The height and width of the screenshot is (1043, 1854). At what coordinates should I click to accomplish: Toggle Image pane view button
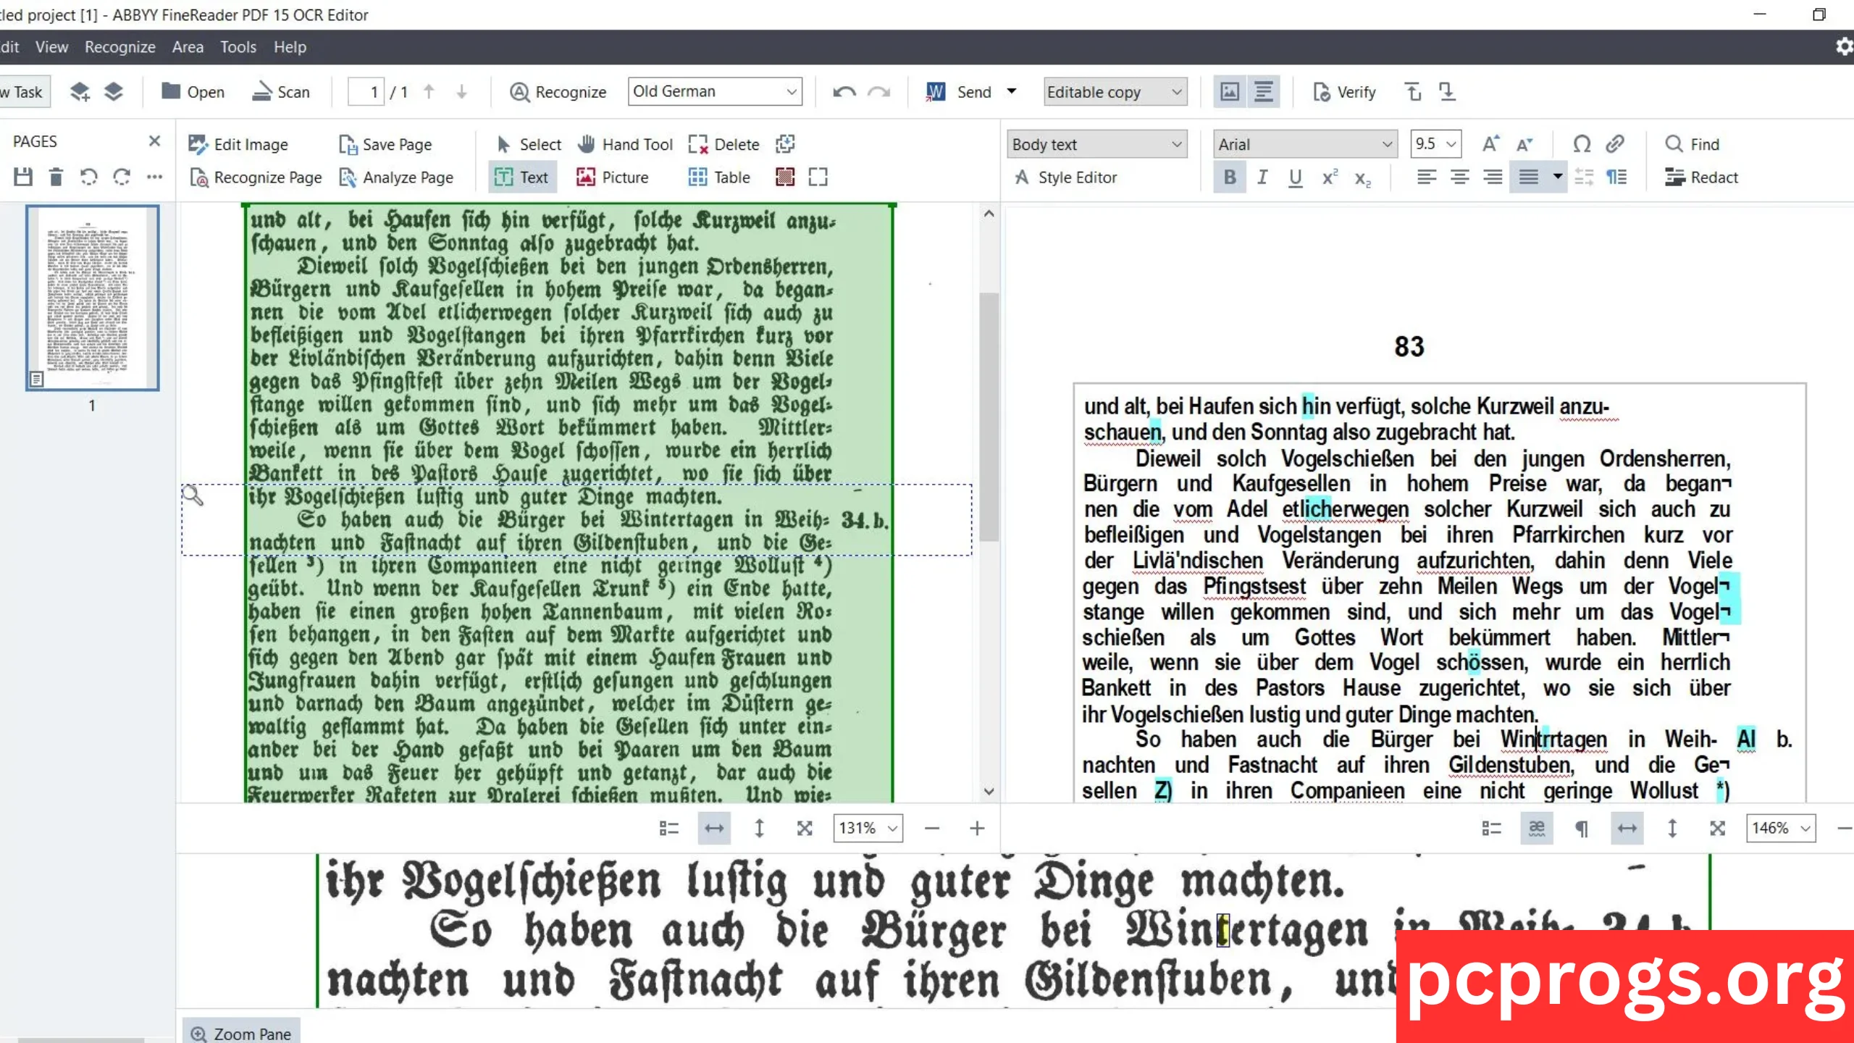point(1230,92)
